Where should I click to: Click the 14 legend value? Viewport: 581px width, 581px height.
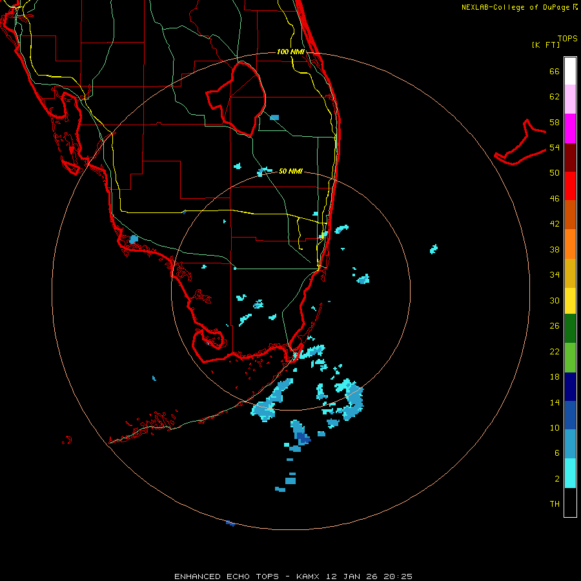[555, 402]
